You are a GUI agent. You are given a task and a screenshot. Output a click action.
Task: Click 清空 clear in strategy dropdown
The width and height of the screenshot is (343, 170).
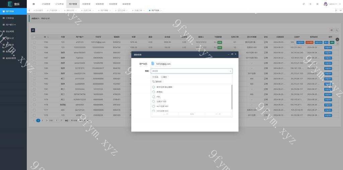(x=164, y=77)
